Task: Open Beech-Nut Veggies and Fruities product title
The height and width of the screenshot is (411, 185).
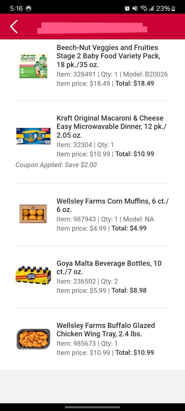Action: [x=109, y=56]
